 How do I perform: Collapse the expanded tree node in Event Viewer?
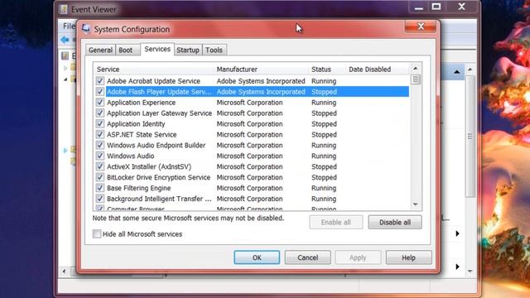point(65,79)
